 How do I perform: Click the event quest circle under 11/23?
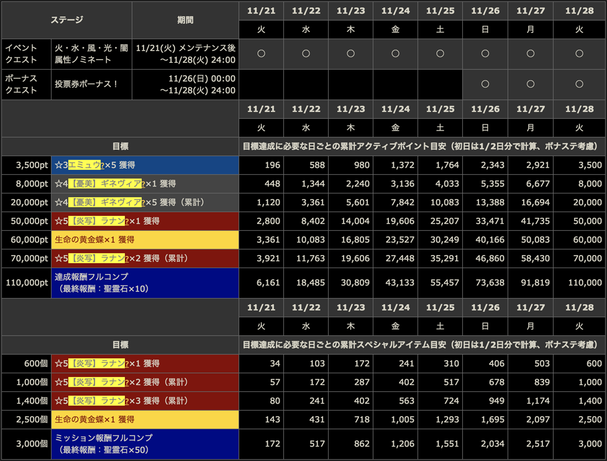coord(350,54)
